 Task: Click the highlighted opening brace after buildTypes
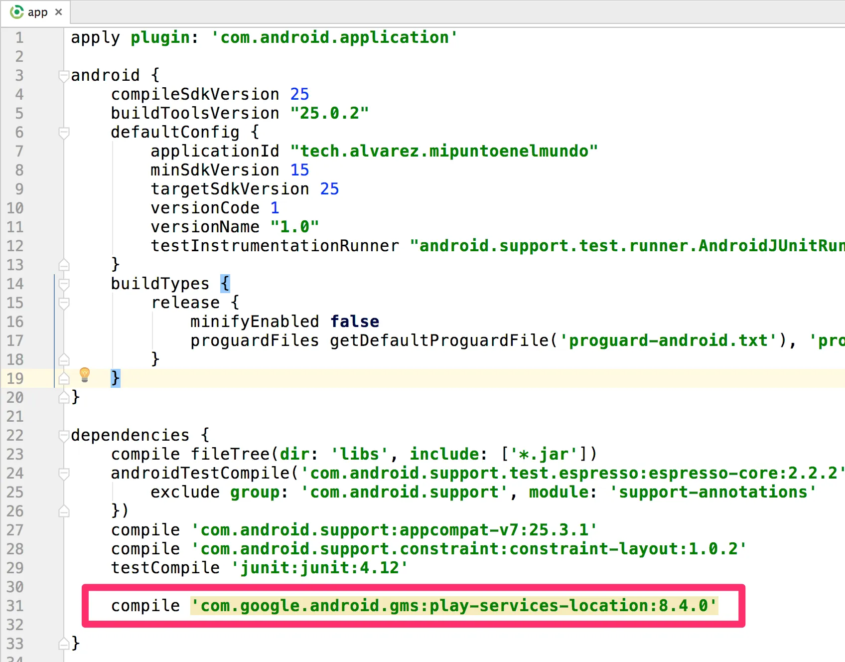pyautogui.click(x=225, y=284)
